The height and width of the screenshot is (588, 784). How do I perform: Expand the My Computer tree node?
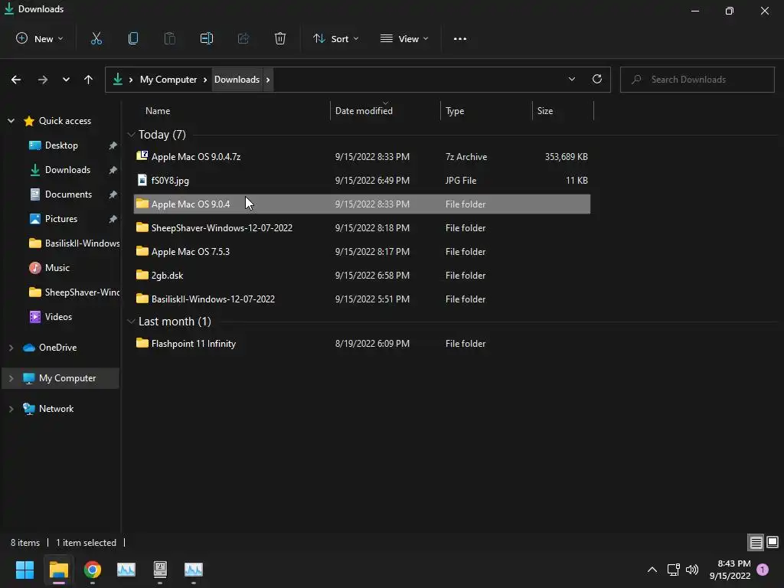pyautogui.click(x=11, y=378)
